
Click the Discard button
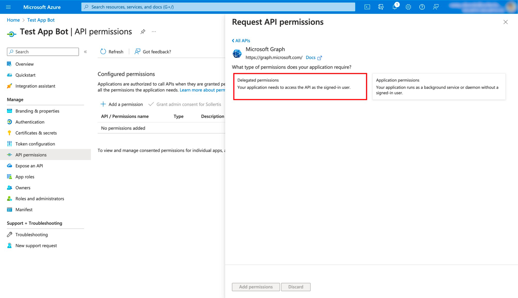coord(296,287)
